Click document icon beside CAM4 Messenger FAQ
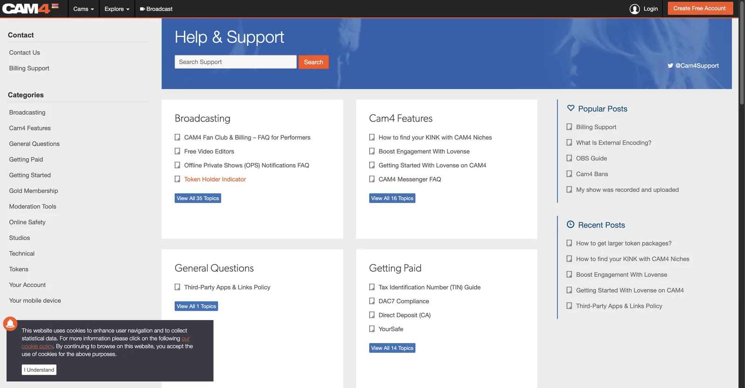Viewport: 745px width, 388px height. [372, 179]
